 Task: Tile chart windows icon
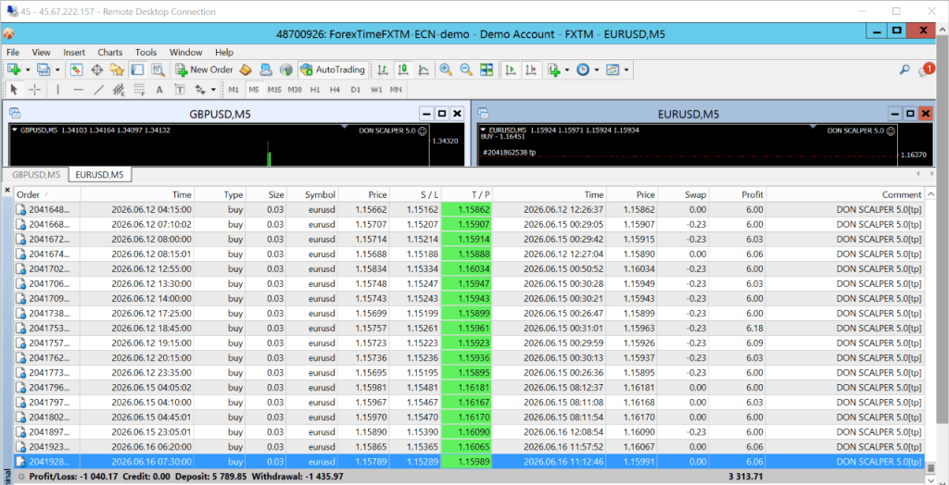[487, 70]
